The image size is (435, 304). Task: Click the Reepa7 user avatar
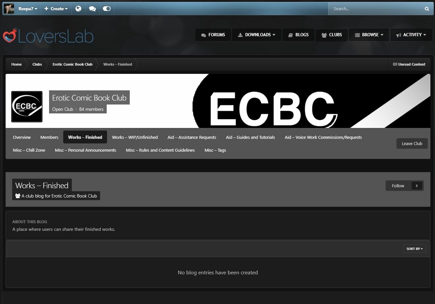pos(9,9)
